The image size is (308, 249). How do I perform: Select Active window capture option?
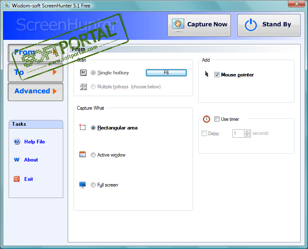tap(93, 155)
